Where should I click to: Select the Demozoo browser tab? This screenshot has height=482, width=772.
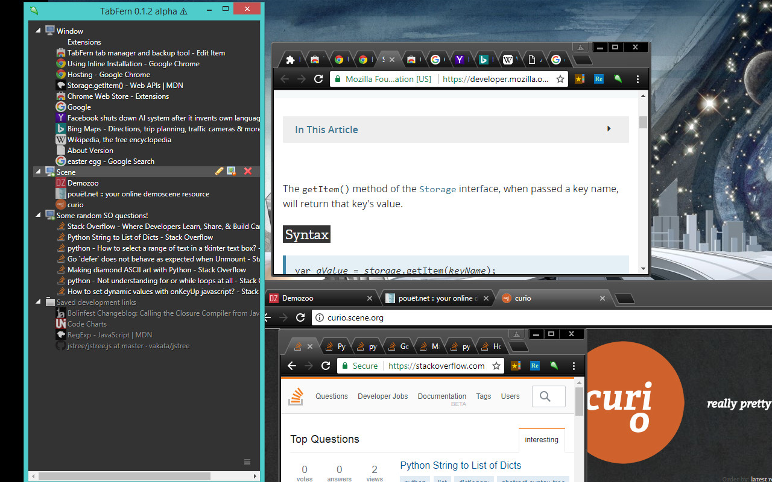click(x=321, y=298)
